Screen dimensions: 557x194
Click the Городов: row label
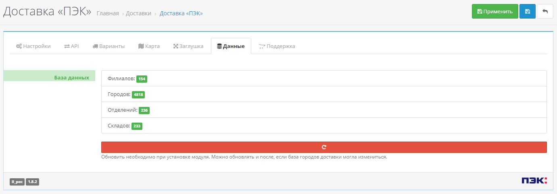click(119, 94)
